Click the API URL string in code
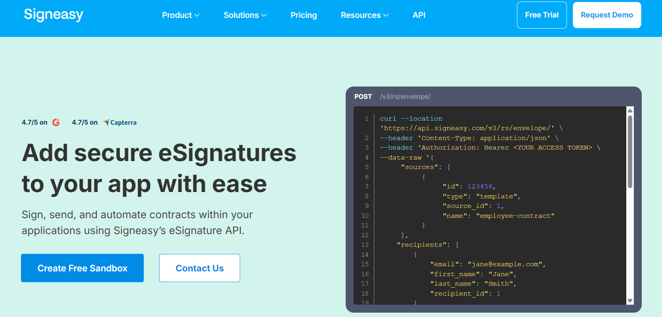 click(467, 128)
